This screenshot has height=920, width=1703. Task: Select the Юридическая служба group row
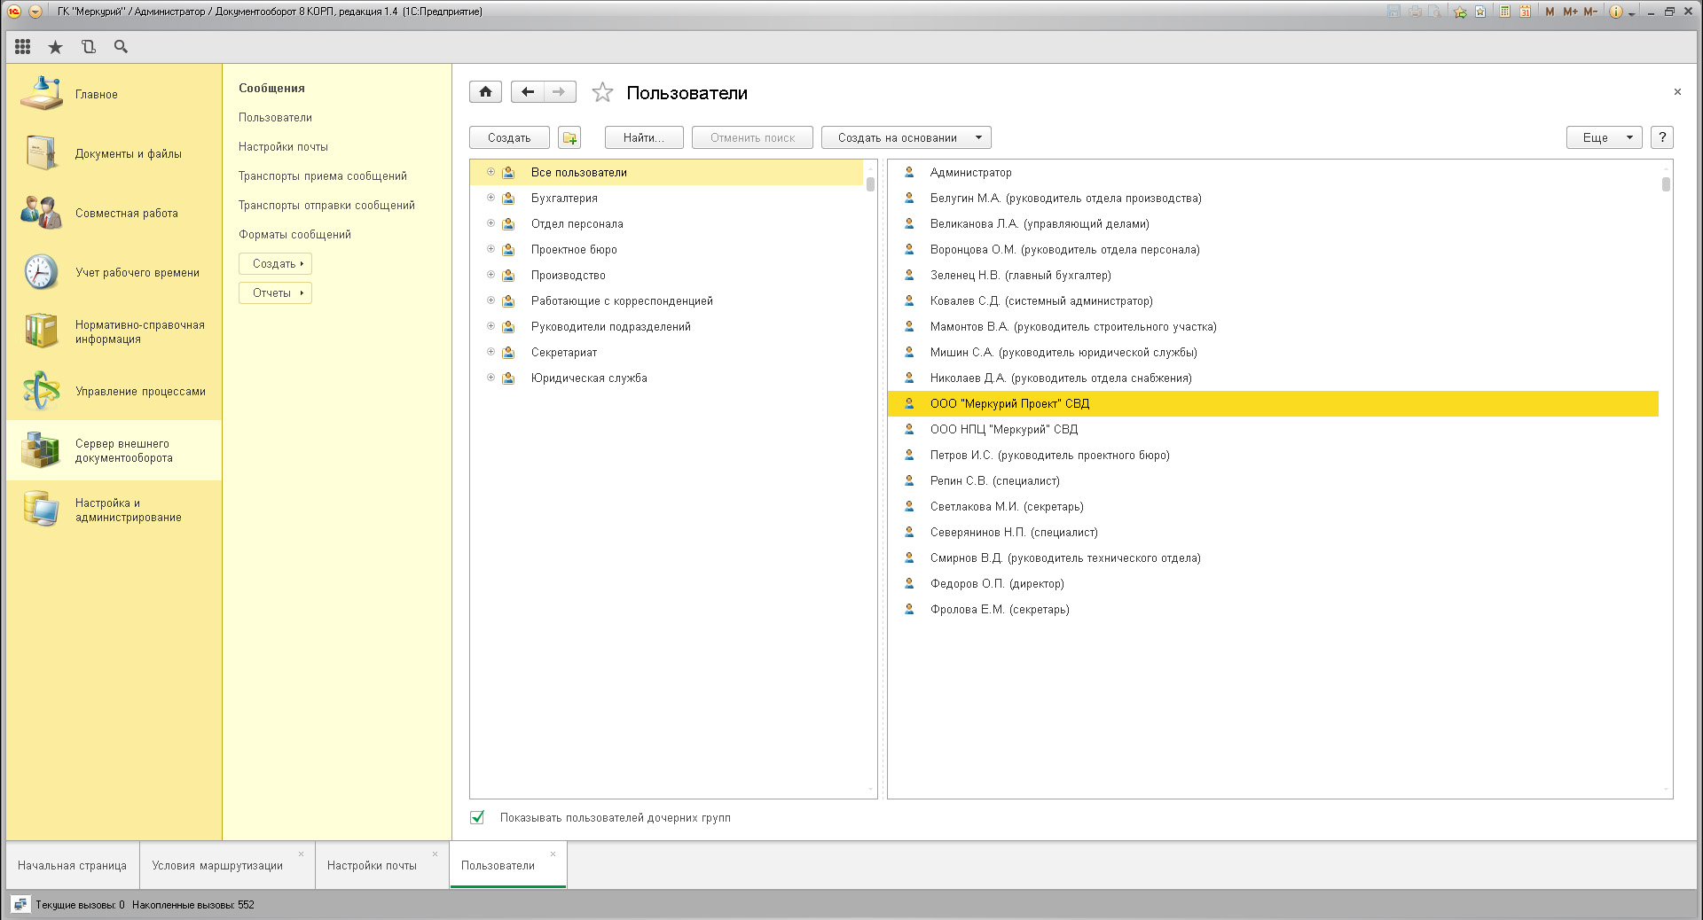point(666,378)
